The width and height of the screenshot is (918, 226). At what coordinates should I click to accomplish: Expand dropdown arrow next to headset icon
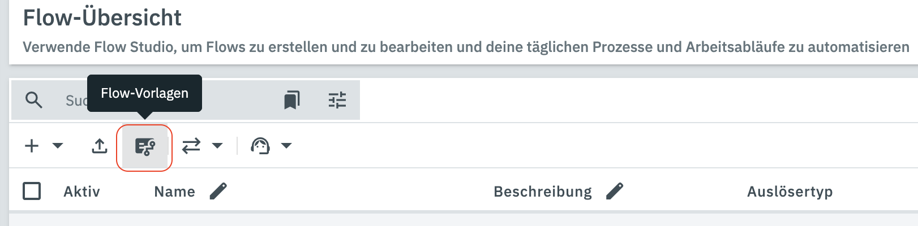click(x=286, y=146)
